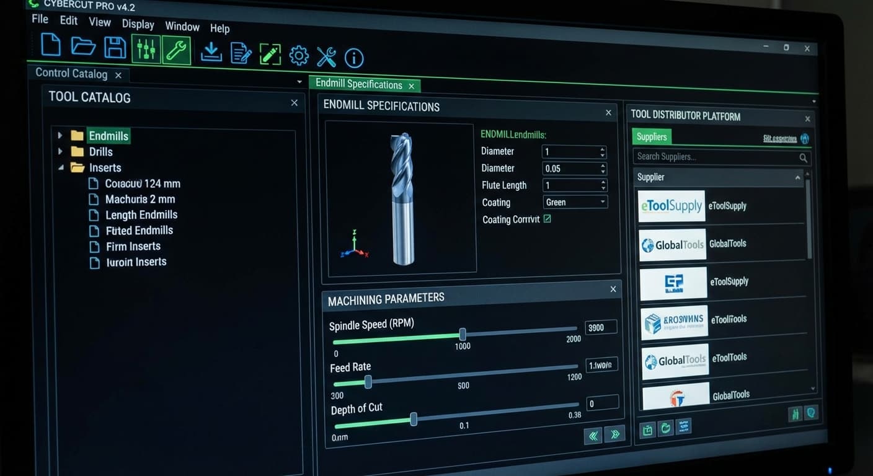
Task: Click the Suppliers button
Action: coord(651,136)
